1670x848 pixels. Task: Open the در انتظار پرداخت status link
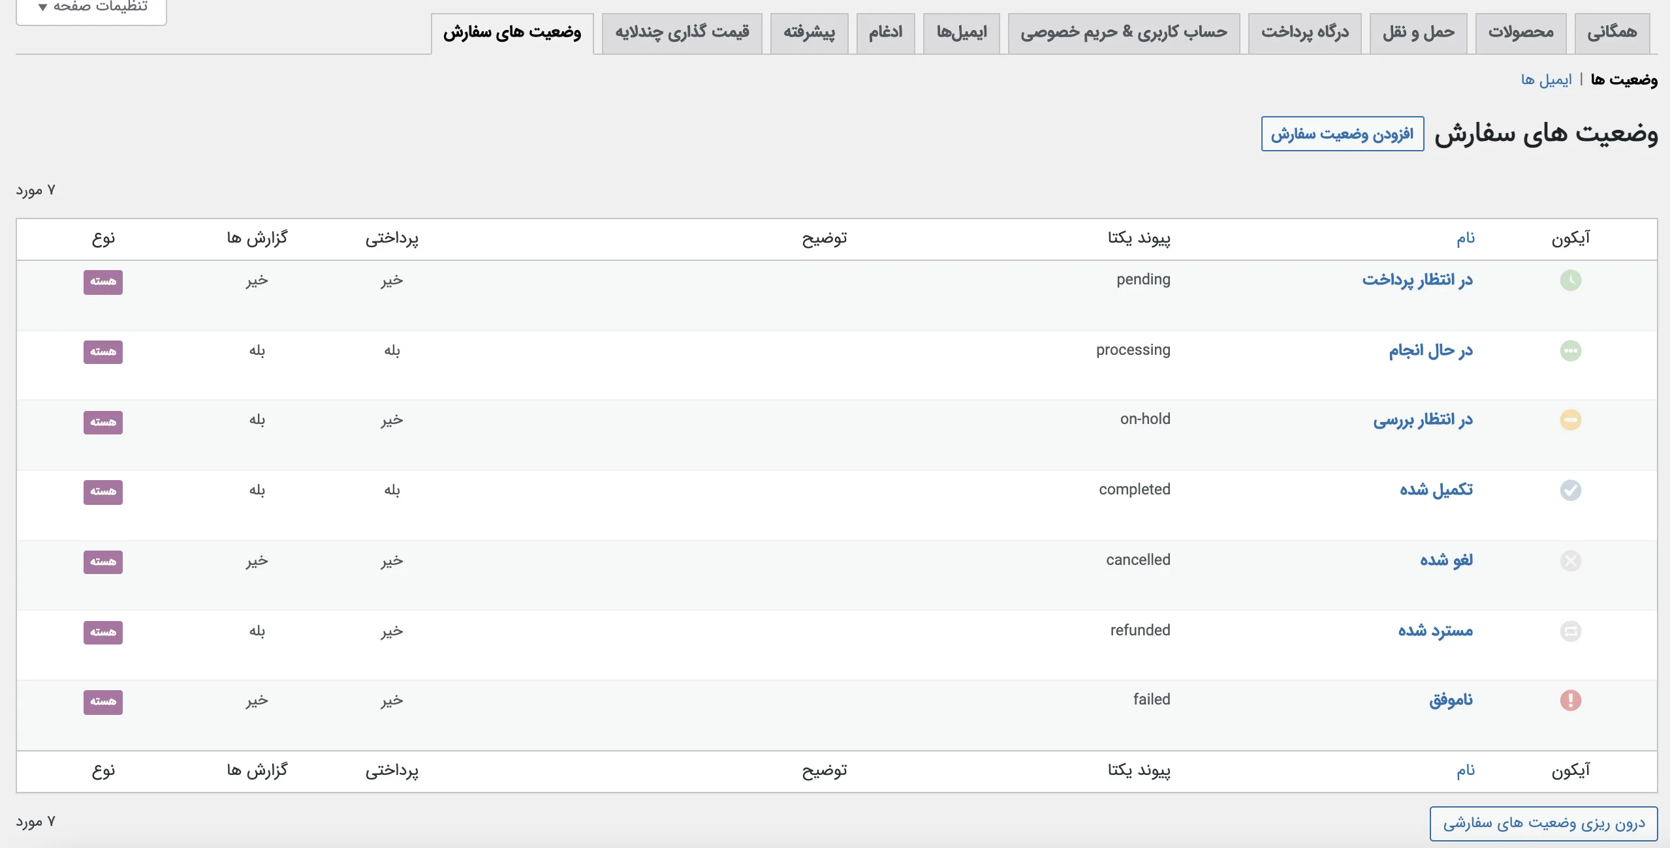[1417, 280]
